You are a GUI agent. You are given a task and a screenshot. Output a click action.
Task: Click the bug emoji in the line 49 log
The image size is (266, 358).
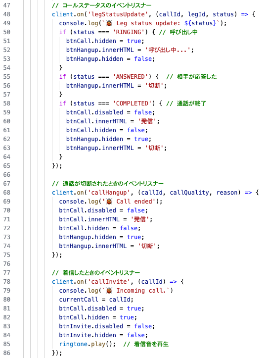pos(109,23)
